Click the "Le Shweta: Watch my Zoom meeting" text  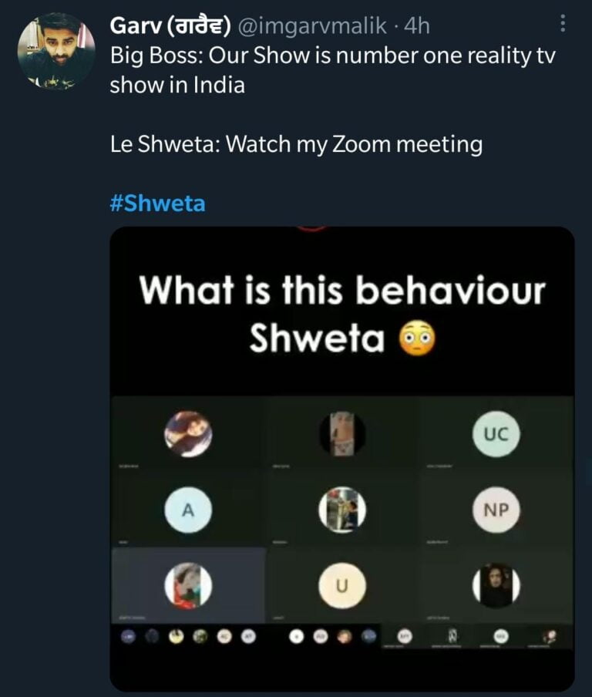pyautogui.click(x=296, y=144)
